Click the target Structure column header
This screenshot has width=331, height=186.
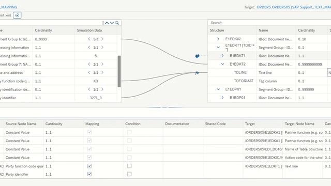point(232,30)
